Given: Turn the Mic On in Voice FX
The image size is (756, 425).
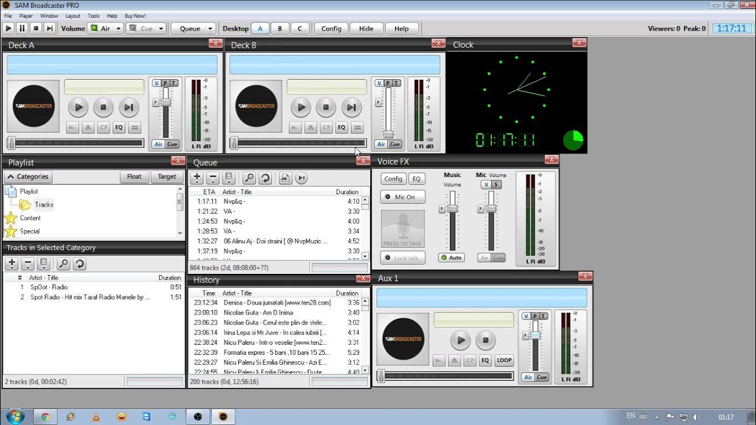Looking at the screenshot, I should [403, 197].
